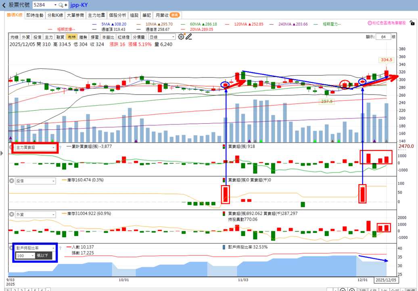The height and width of the screenshot is (291, 418).
Task: Toggle the 融資 overlay button
Action: (60, 37)
